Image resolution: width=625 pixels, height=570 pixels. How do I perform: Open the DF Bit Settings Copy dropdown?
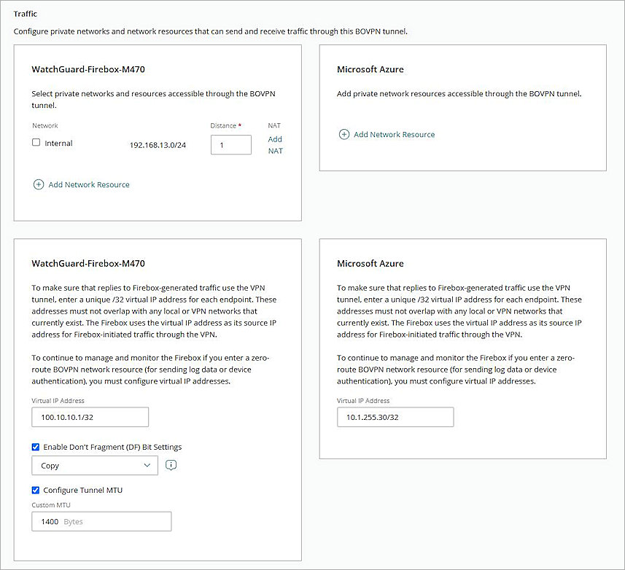pos(94,465)
